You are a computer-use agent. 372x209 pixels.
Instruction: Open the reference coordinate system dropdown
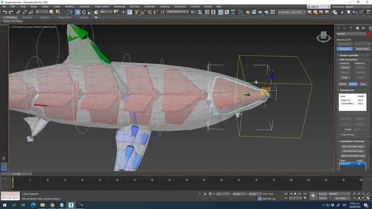click(106, 12)
